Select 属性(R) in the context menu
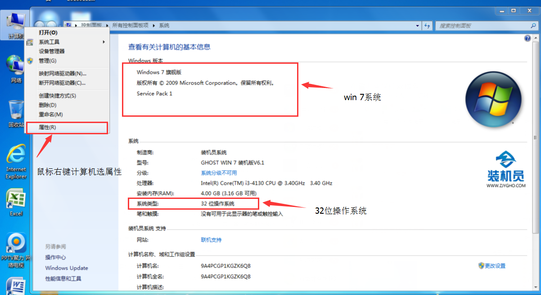The image size is (541, 295). pyautogui.click(x=67, y=128)
